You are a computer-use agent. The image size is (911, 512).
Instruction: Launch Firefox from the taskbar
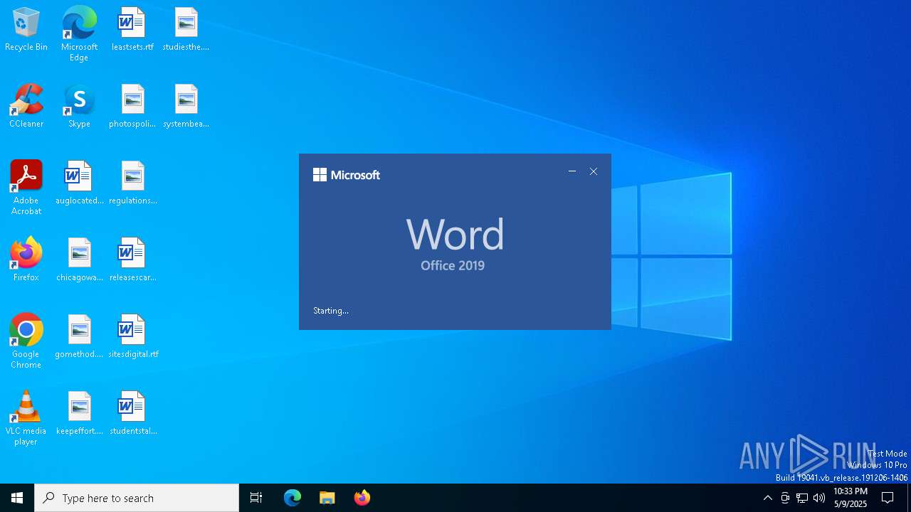(x=362, y=498)
